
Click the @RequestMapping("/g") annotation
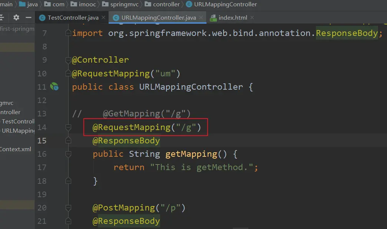(146, 127)
